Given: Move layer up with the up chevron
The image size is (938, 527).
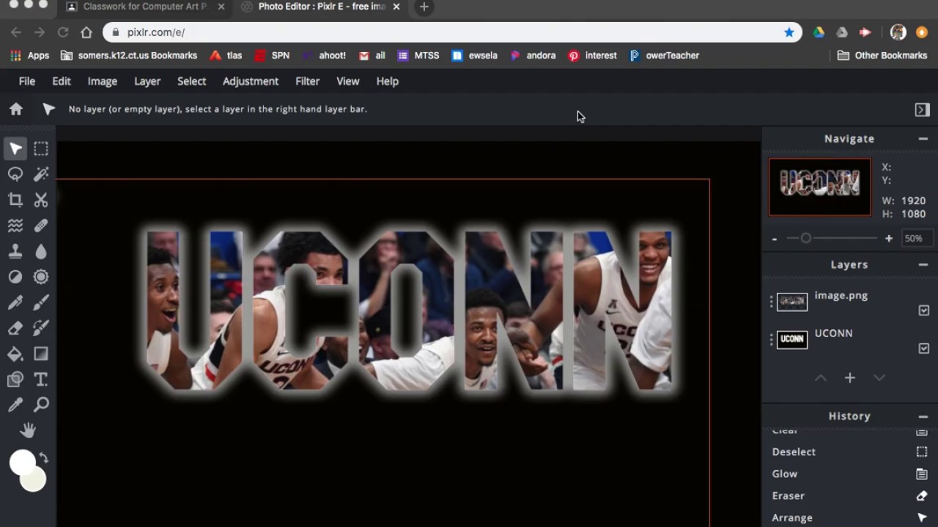Looking at the screenshot, I should point(821,378).
